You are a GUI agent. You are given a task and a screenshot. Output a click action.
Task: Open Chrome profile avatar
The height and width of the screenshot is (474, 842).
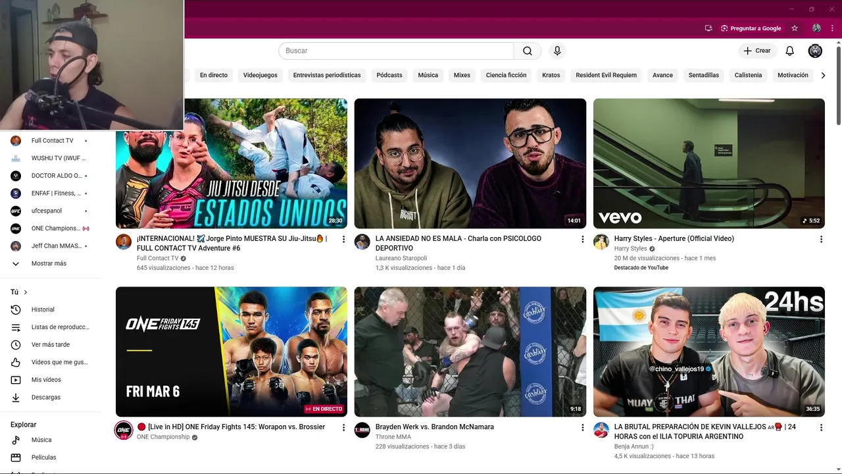point(816,28)
